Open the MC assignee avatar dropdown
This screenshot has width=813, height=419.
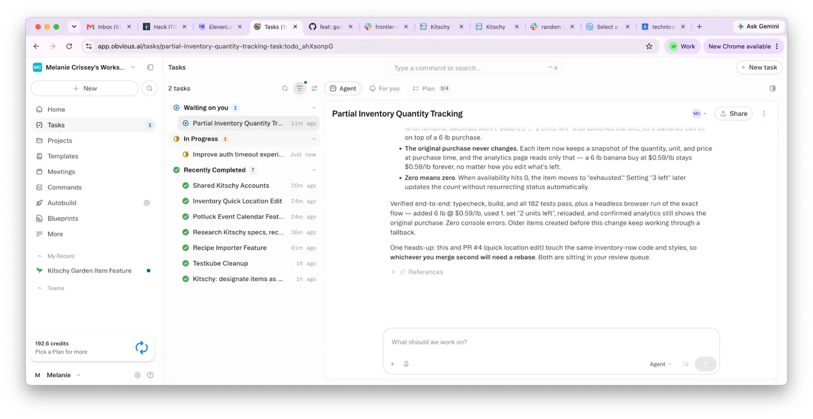pos(700,114)
